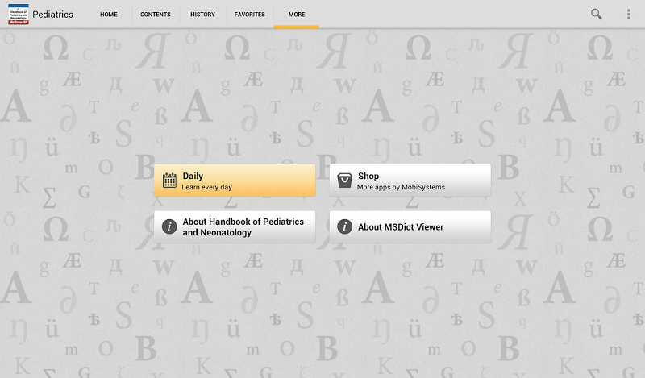This screenshot has height=378, width=645.
Task: Open the Shop heading label
Action: click(368, 176)
